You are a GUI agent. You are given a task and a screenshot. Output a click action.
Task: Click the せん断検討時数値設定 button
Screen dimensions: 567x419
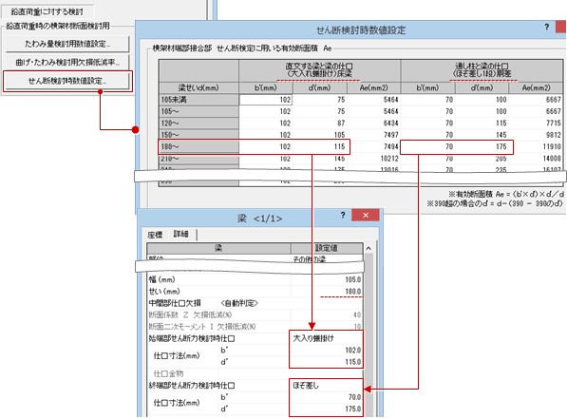(x=67, y=81)
